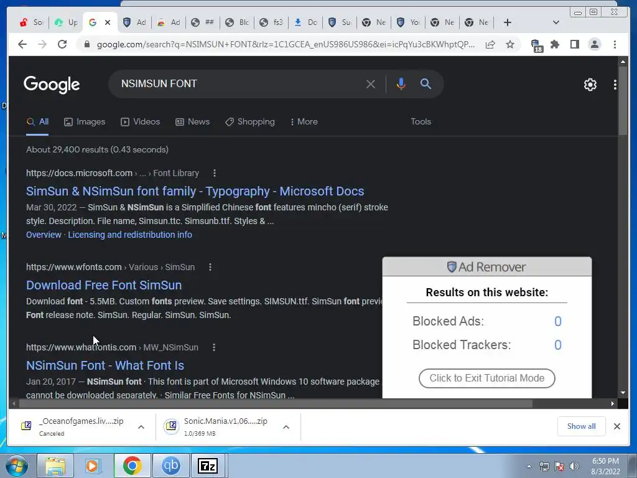Click the Google logo
Image resolution: width=637 pixels, height=478 pixels.
(x=52, y=85)
